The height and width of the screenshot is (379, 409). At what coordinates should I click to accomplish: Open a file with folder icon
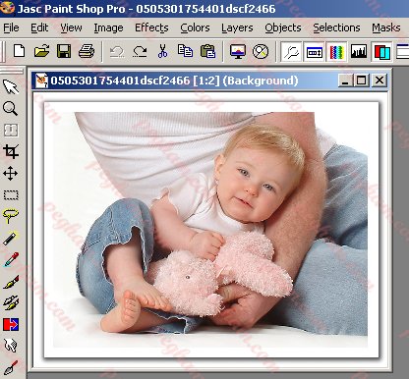tap(41, 51)
